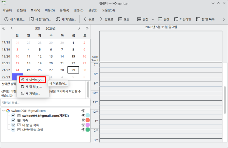Go to next year in mini calendar
This screenshot has width=228, height=148.
87,28
